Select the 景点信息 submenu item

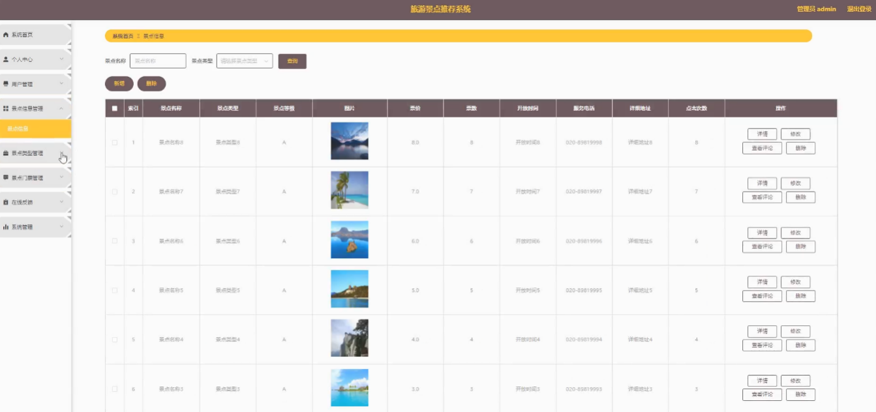pos(34,128)
